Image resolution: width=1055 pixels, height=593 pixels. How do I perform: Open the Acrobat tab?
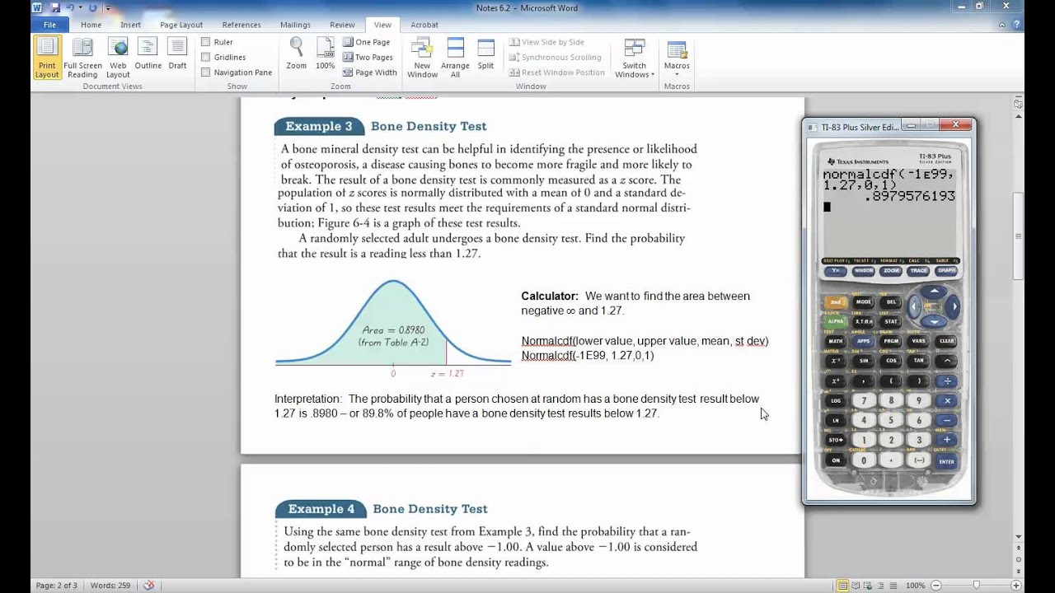(x=424, y=25)
